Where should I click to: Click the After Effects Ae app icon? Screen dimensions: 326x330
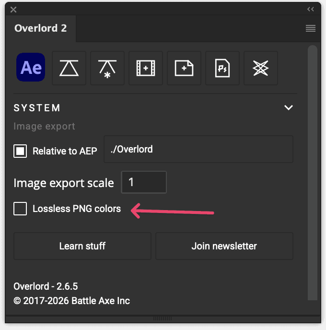click(x=31, y=67)
